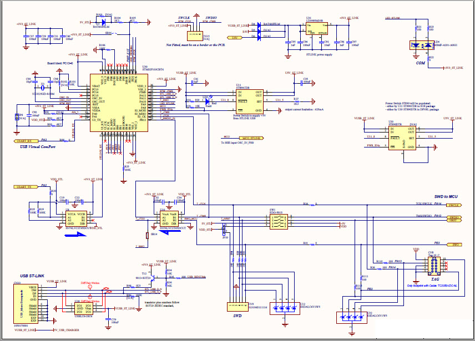The image size is (475, 341).
Task: Click the ST890CDR power switch U11
Action: pos(250,100)
